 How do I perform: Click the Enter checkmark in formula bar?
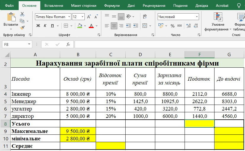pyautogui.click(x=57, y=45)
